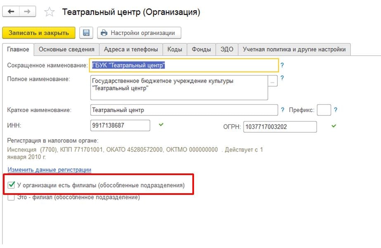Select the 'Фонды' tab
This screenshot has width=381, height=248.
pyautogui.click(x=201, y=49)
